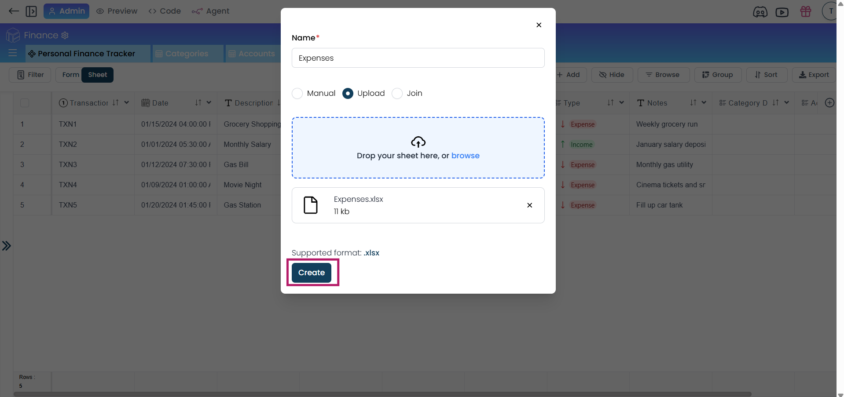The image size is (844, 397).
Task: Click the Create button
Action: tap(312, 273)
